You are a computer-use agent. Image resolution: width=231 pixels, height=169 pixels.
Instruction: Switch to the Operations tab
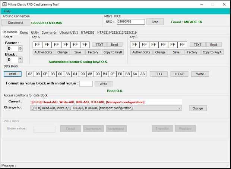click(x=10, y=32)
